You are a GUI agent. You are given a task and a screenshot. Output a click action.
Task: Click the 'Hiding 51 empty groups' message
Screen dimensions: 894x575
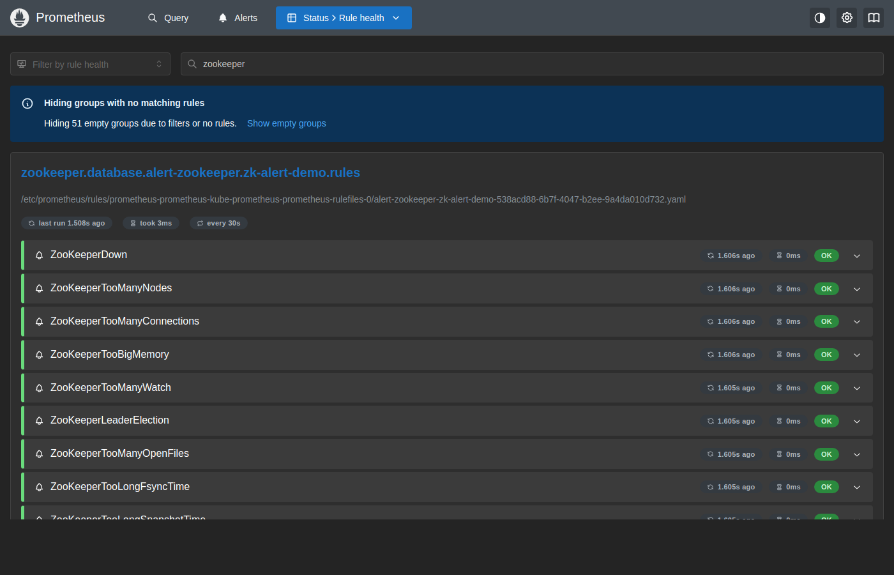140,123
